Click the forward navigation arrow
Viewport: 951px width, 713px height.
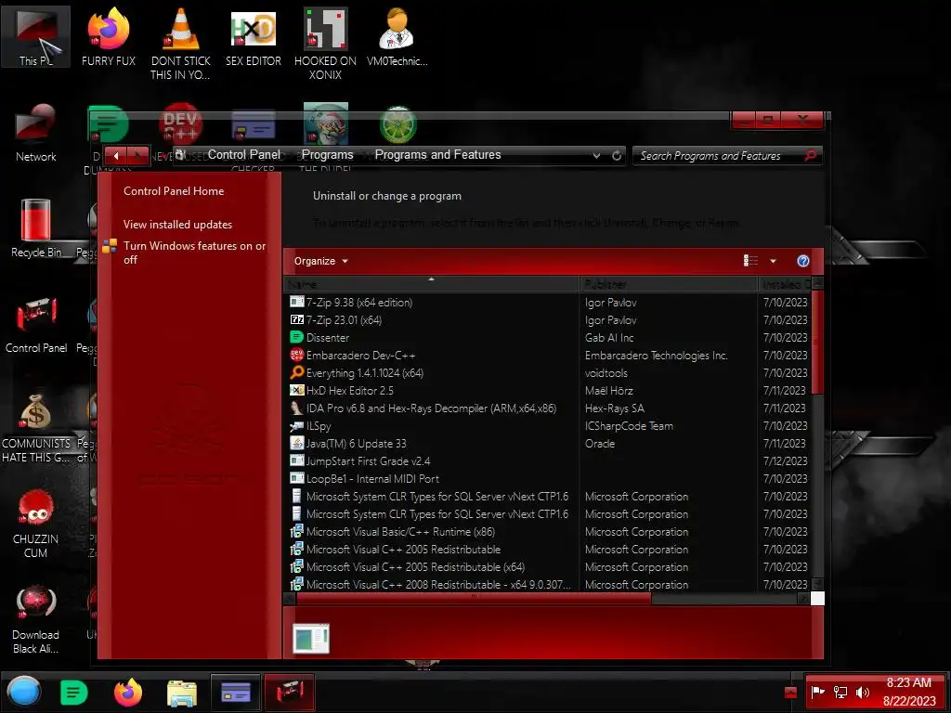[139, 156]
